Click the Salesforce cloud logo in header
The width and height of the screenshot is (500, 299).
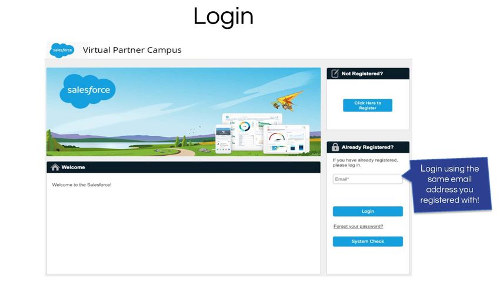pos(62,50)
